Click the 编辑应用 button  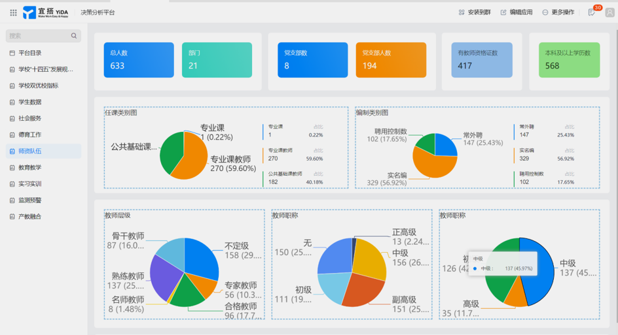pos(517,12)
